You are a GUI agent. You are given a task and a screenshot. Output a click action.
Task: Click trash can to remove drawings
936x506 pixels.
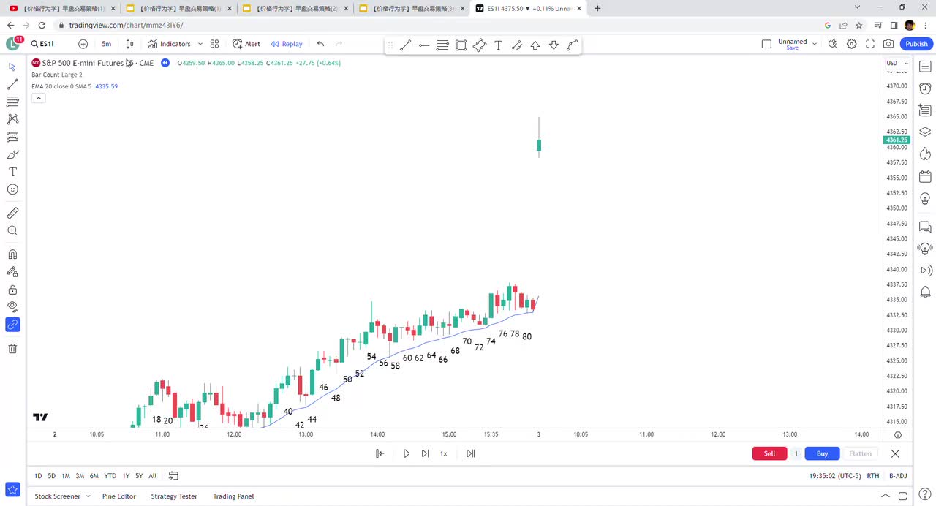pyautogui.click(x=12, y=348)
